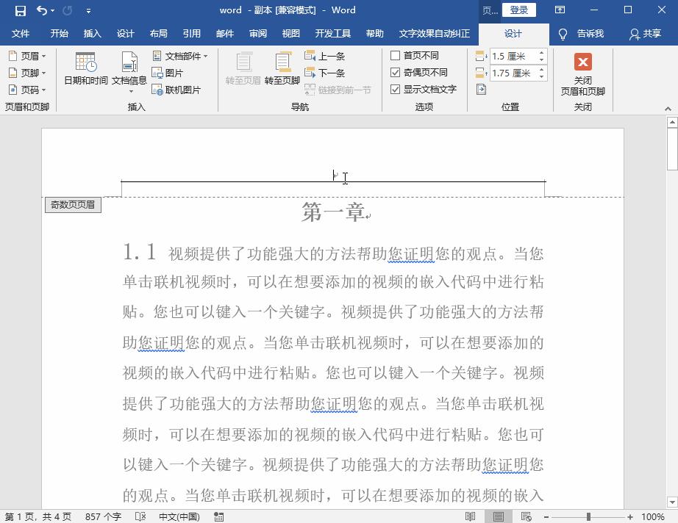Switch to the 插入 ribbon tab
The image size is (678, 523).
[x=92, y=33]
